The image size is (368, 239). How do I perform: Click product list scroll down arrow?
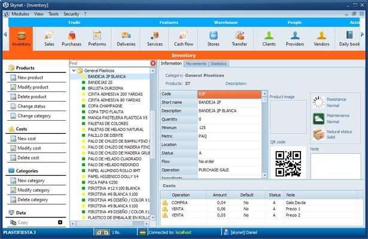coord(153,217)
